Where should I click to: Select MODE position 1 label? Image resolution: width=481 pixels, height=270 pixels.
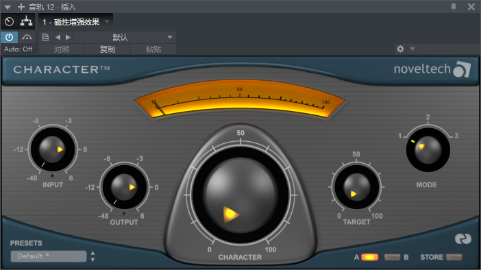[399, 136]
